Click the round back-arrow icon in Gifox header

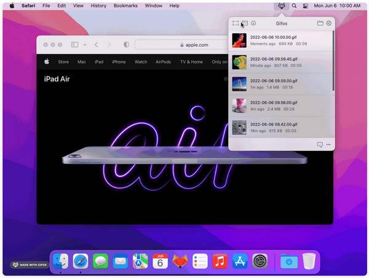click(x=329, y=23)
